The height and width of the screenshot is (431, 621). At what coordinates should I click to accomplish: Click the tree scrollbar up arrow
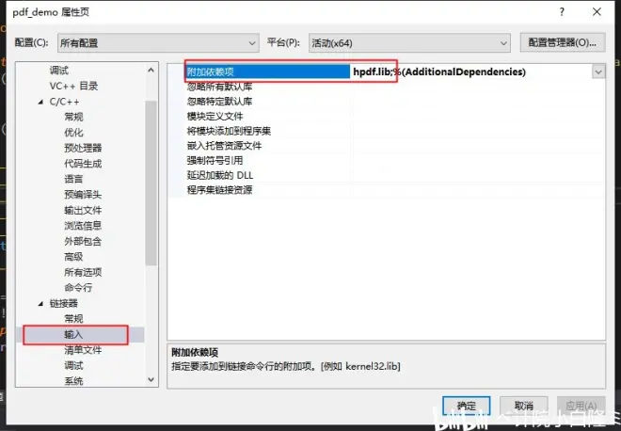click(x=151, y=71)
